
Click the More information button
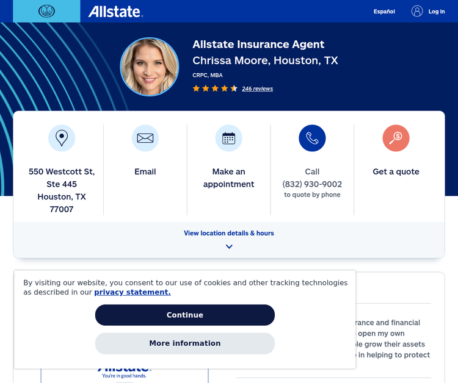tap(185, 343)
